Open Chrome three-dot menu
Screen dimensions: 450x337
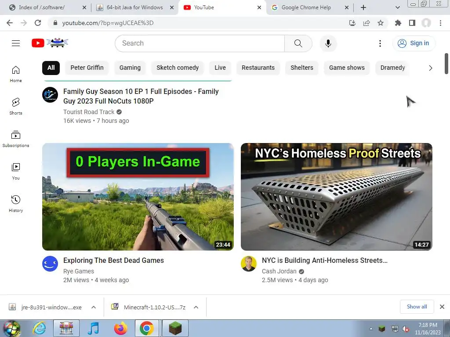(x=440, y=23)
